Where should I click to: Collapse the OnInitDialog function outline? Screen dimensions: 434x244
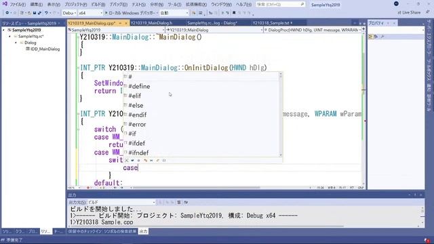pos(78,68)
